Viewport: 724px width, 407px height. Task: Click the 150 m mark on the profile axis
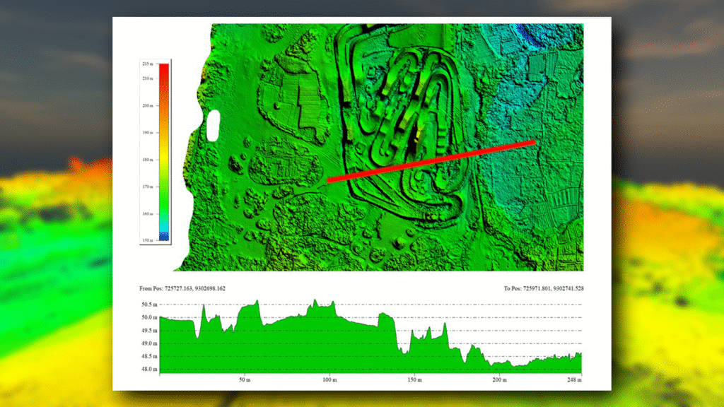pyautogui.click(x=414, y=379)
